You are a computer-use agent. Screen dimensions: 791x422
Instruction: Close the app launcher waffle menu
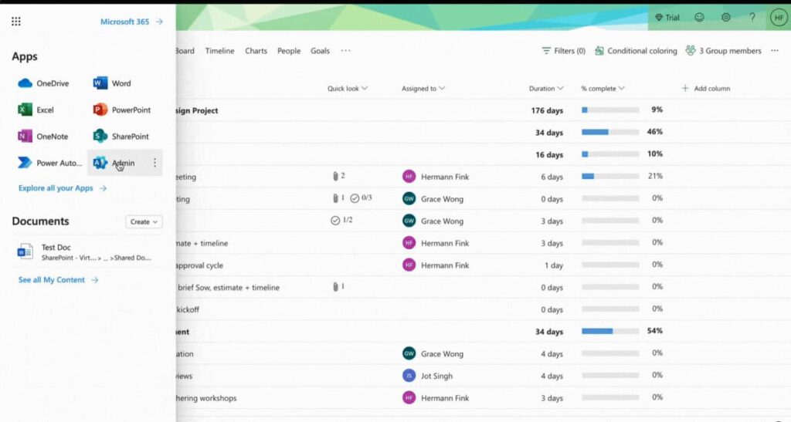[x=16, y=22]
